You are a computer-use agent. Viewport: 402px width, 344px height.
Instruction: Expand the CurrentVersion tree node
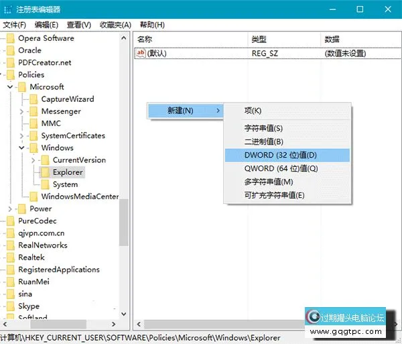(x=33, y=160)
